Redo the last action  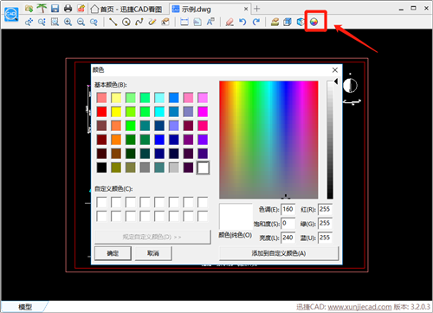(x=256, y=22)
